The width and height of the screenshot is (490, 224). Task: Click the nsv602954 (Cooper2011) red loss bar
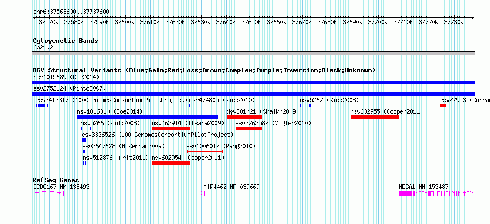coord(171,163)
